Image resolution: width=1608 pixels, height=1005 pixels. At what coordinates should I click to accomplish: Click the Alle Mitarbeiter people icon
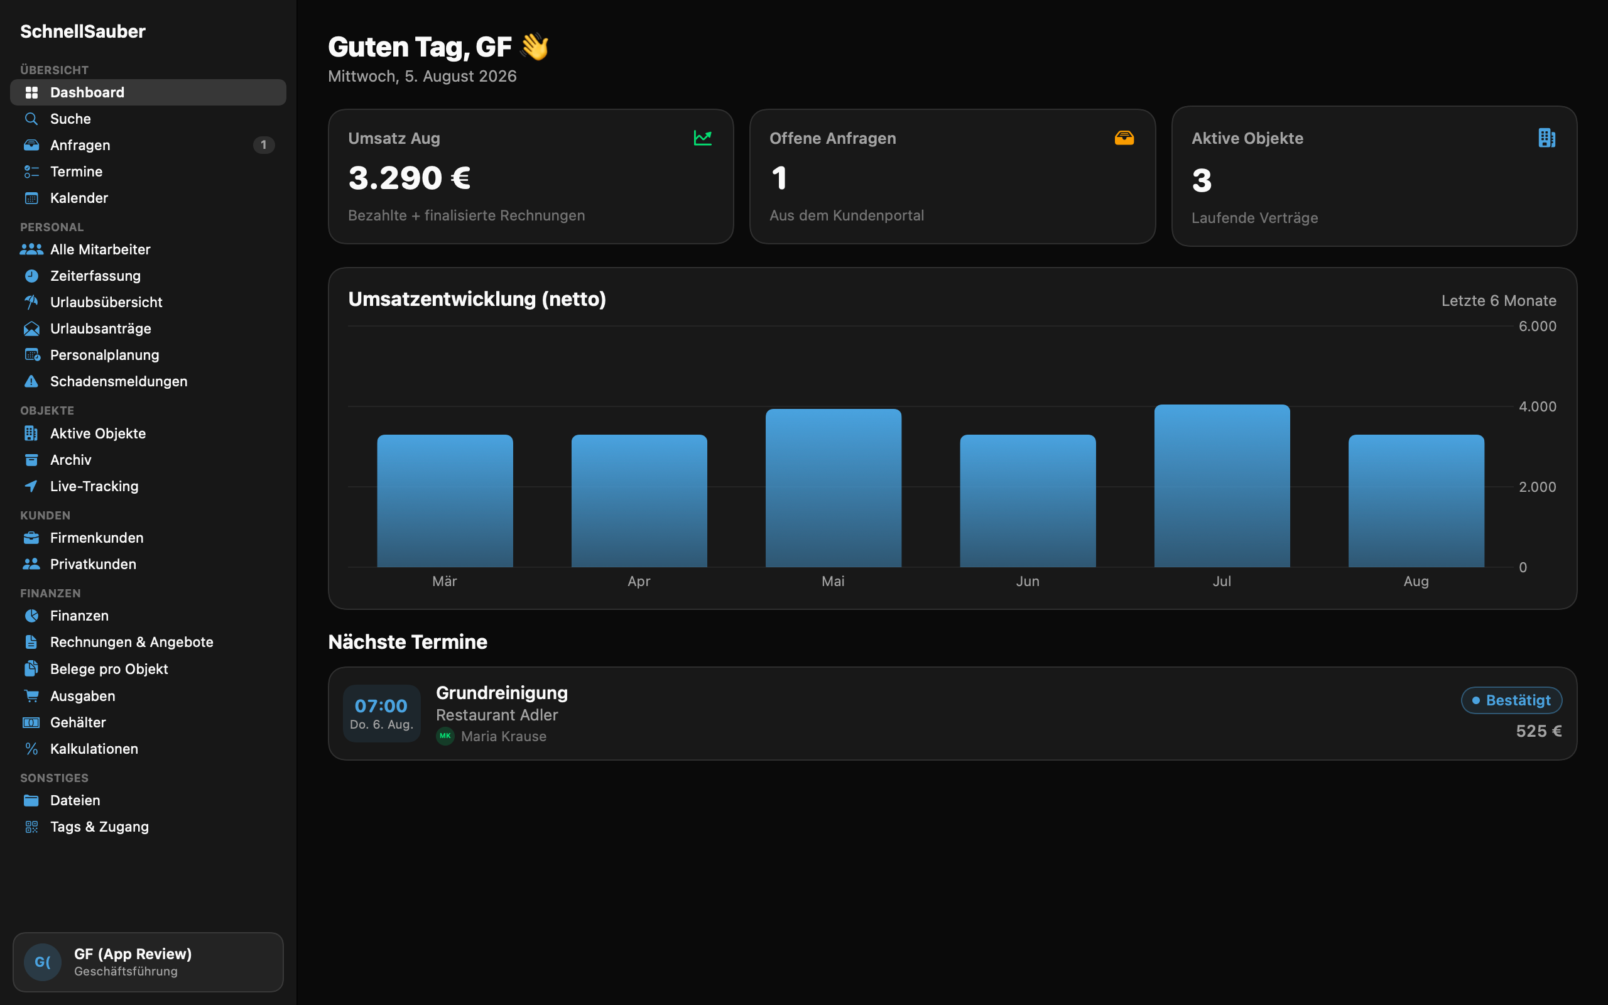pos(31,249)
